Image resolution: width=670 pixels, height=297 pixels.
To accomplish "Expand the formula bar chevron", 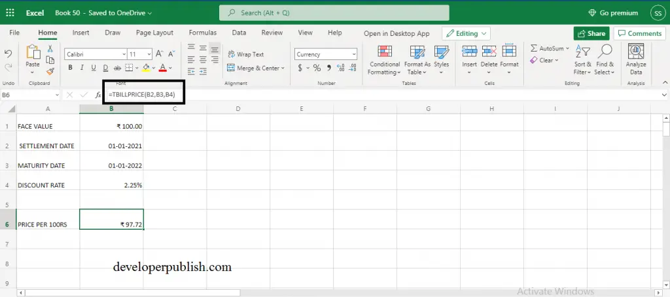I will [665, 95].
